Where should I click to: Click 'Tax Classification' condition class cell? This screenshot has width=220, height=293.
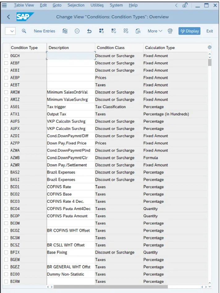point(119,107)
